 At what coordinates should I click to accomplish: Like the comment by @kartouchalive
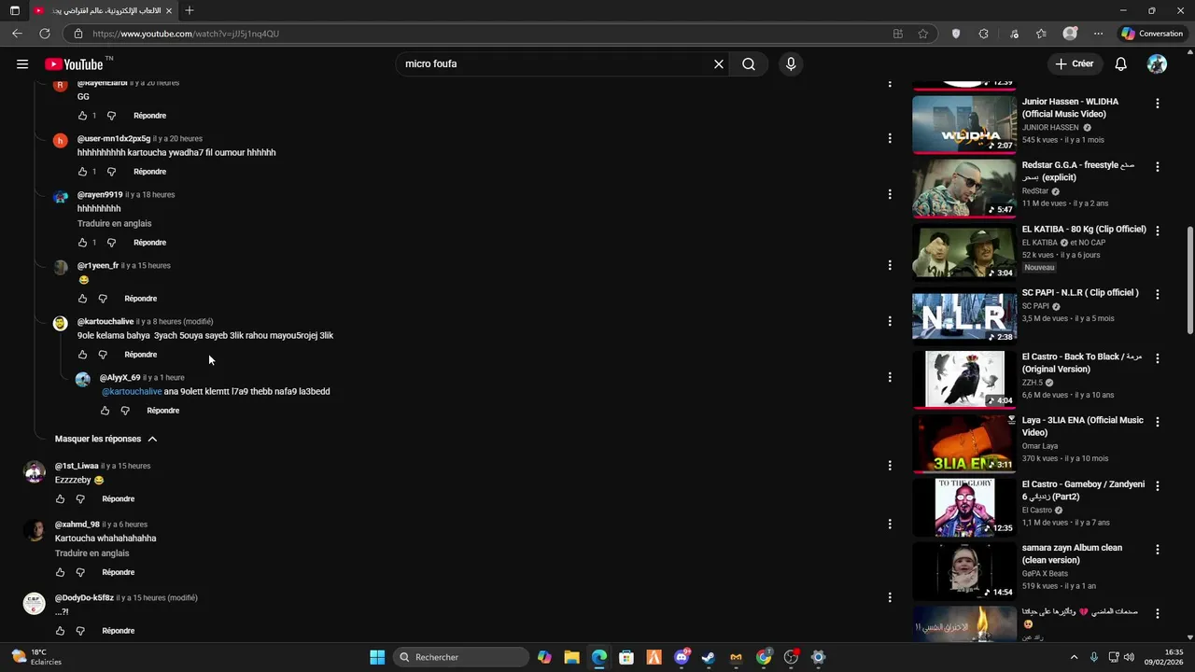point(82,355)
